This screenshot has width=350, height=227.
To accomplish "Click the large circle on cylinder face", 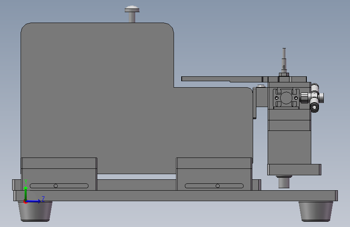I will click(x=286, y=98).
